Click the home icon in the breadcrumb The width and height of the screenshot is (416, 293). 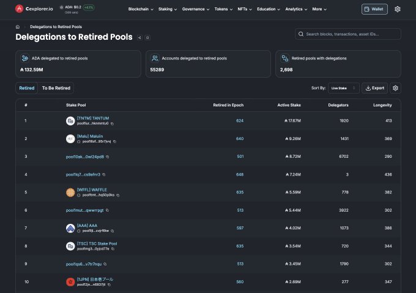[x=18, y=27]
